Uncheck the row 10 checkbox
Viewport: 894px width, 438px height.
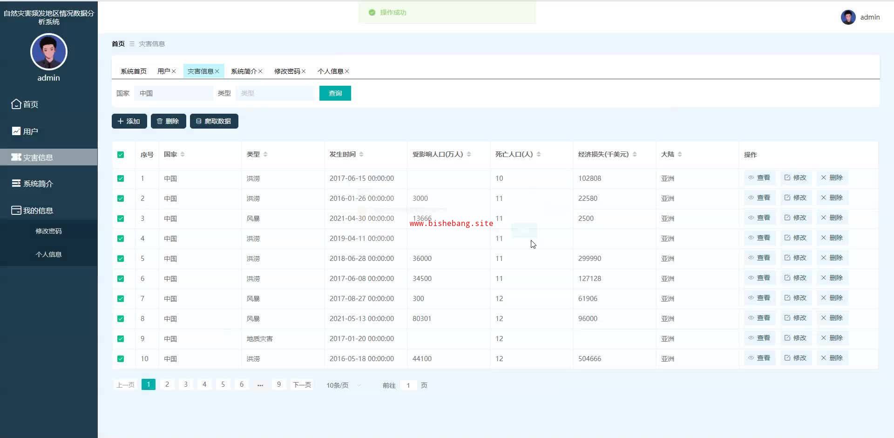tap(121, 359)
